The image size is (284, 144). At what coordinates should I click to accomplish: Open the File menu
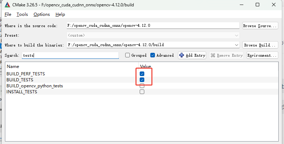(8, 14)
